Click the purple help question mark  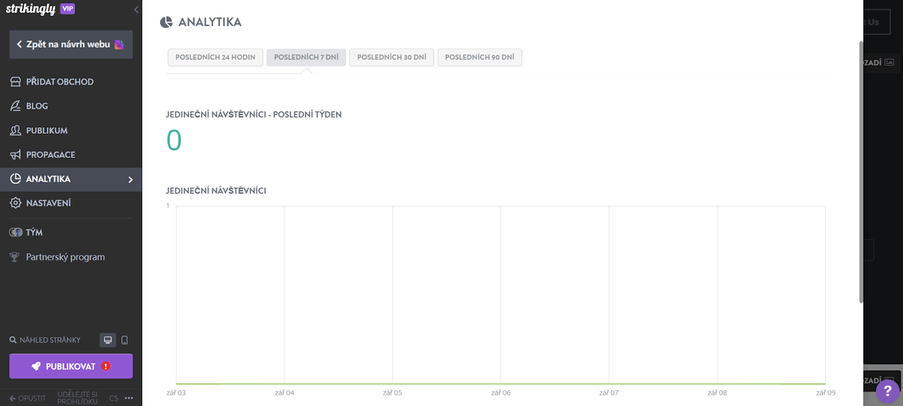coord(888,390)
